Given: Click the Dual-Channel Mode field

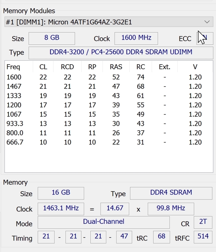Looking at the screenshot, I should pos(103,222).
